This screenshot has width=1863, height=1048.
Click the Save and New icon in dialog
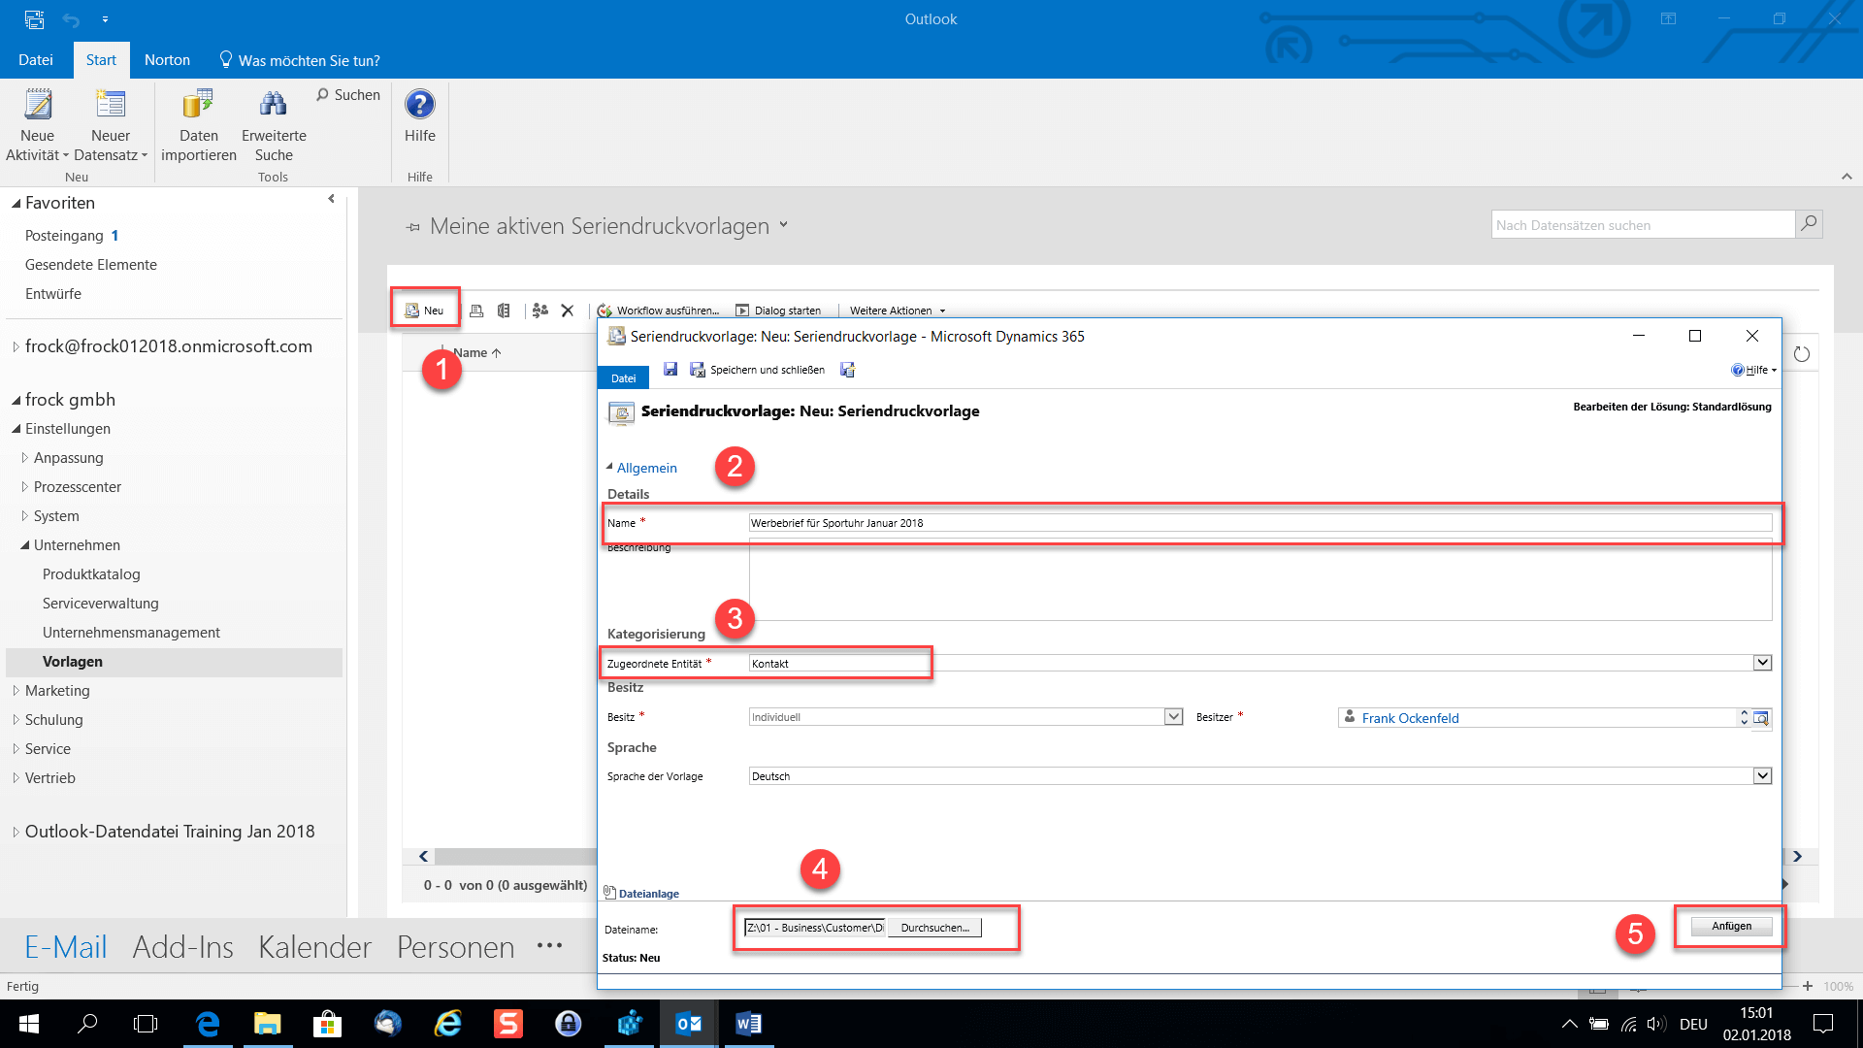(x=847, y=370)
